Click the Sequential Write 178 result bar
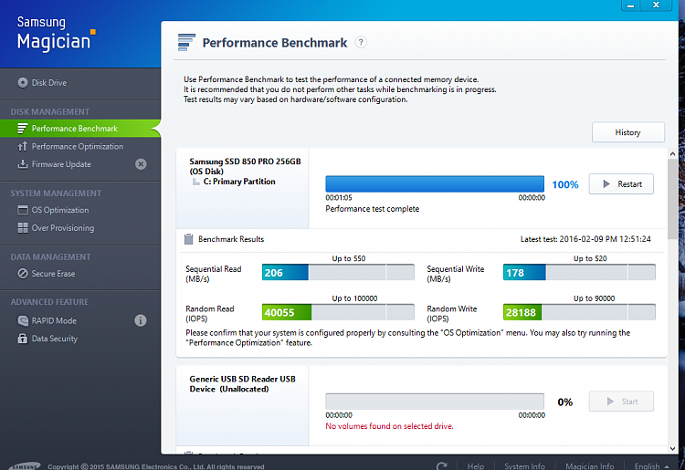685x470 pixels. pyautogui.click(x=579, y=272)
